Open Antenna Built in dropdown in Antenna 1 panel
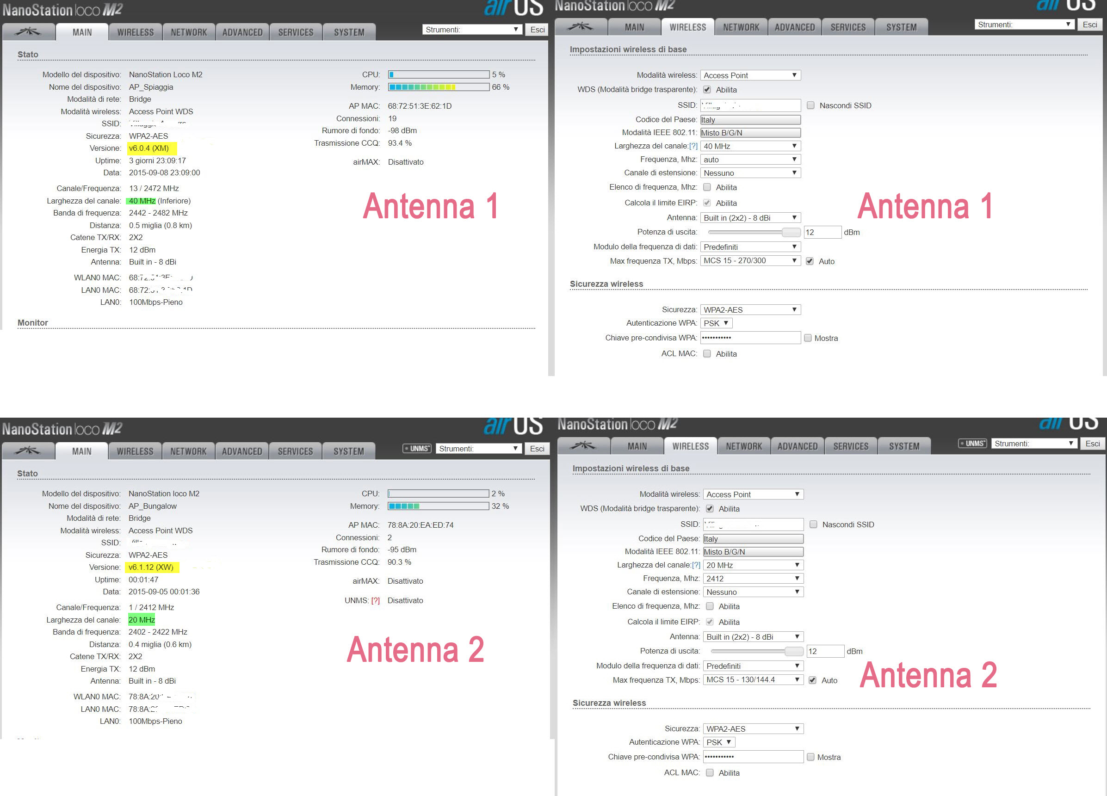This screenshot has height=796, width=1107. [751, 218]
